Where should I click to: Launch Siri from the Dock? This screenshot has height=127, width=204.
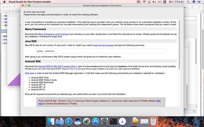[78, 121]
